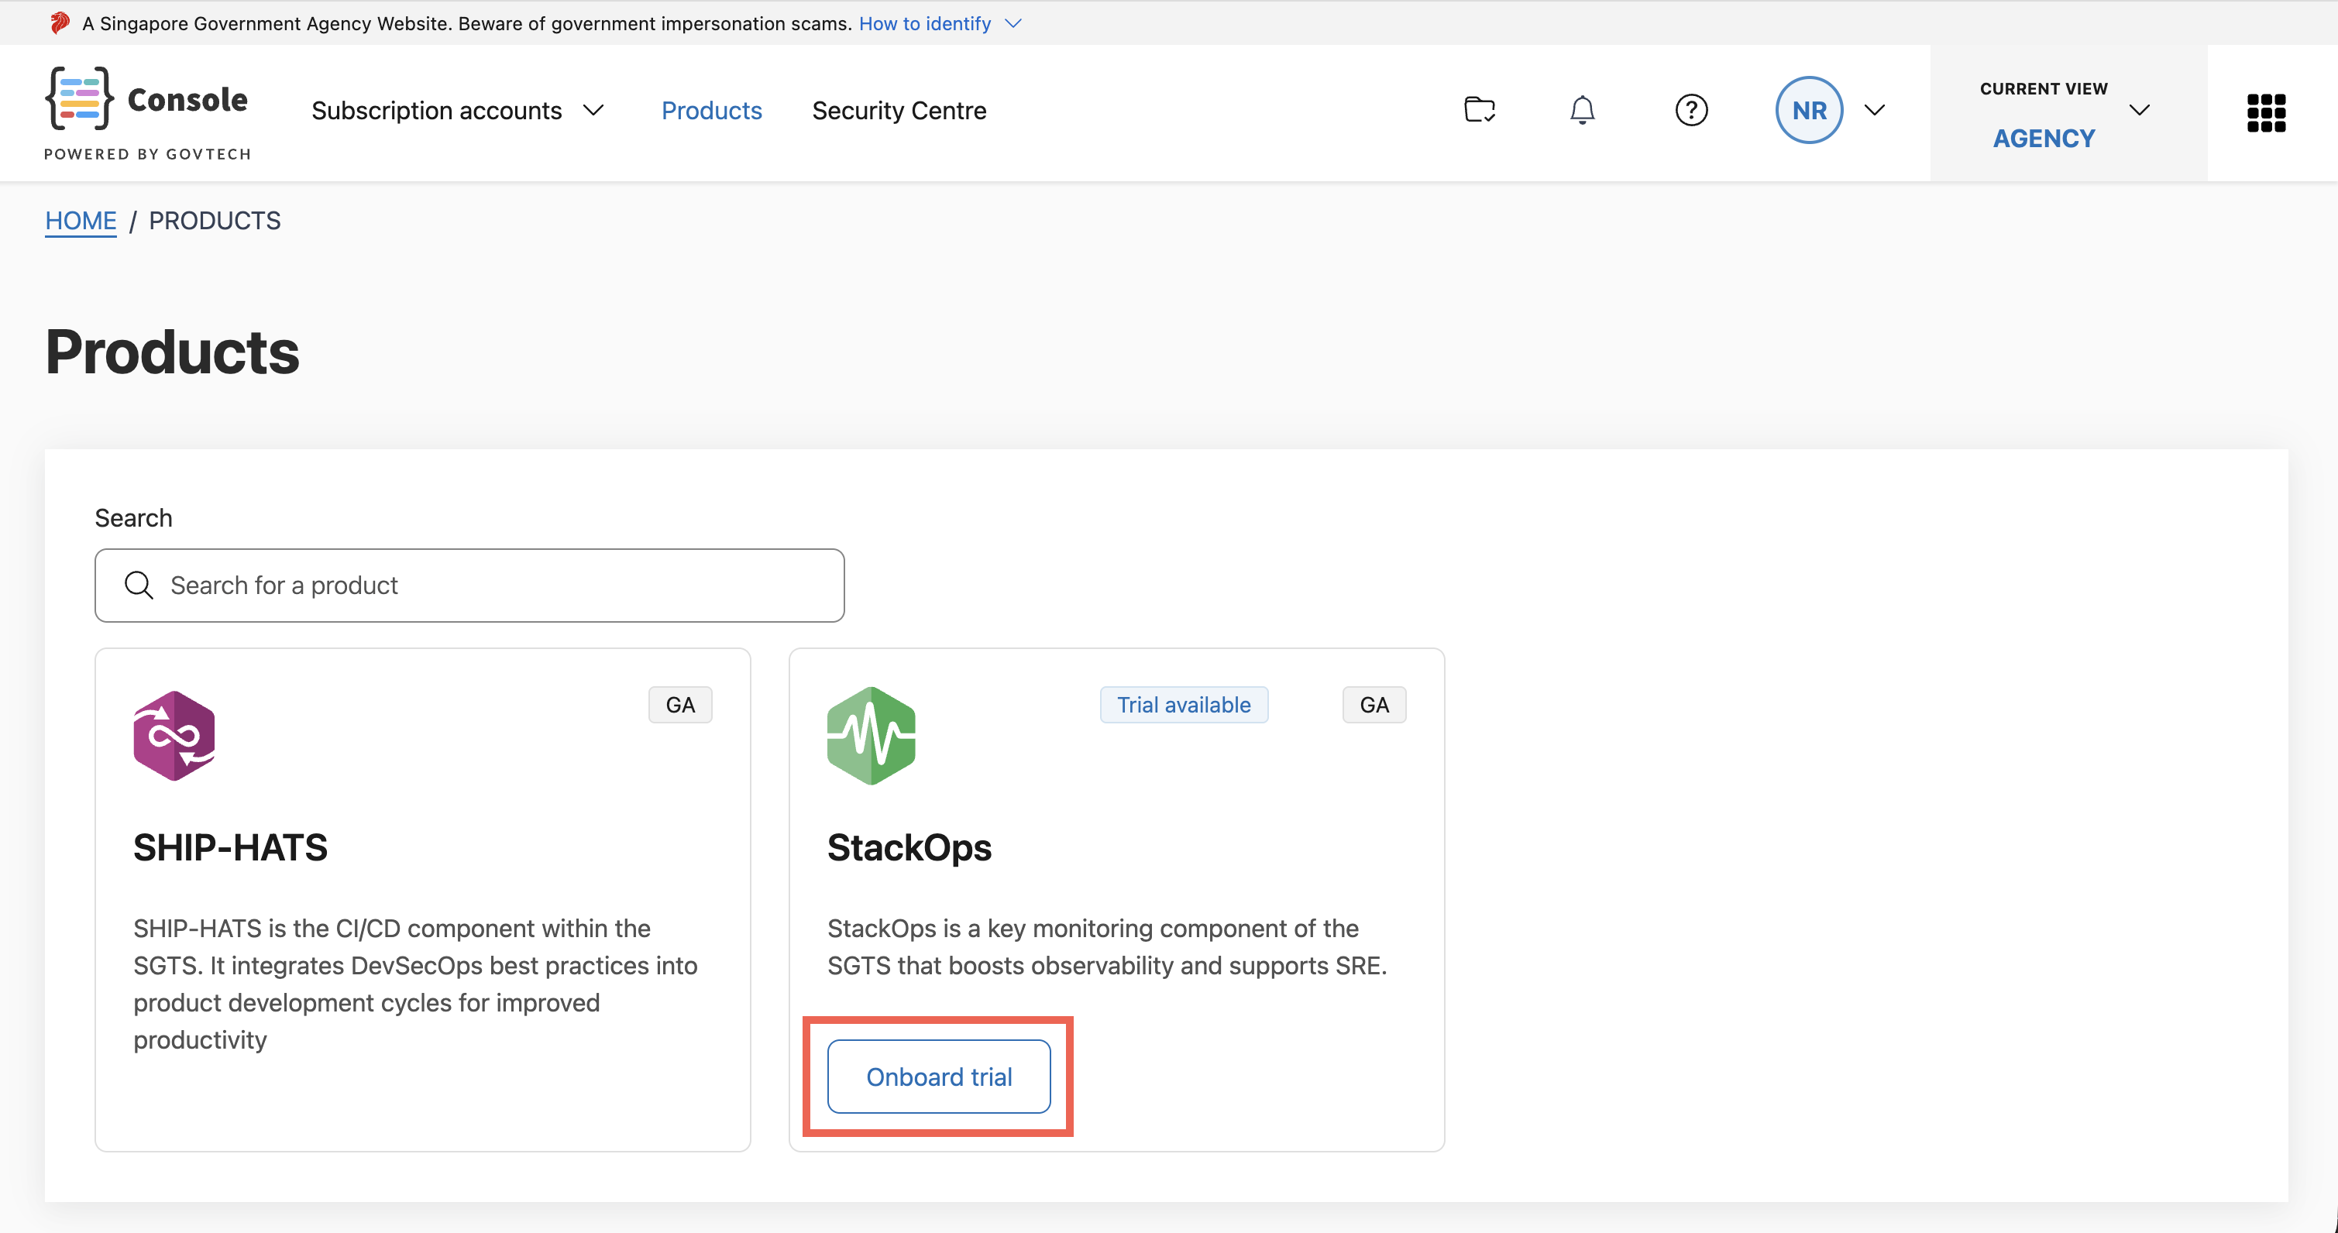Click the NR user avatar
2338x1233 pixels.
pos(1808,110)
